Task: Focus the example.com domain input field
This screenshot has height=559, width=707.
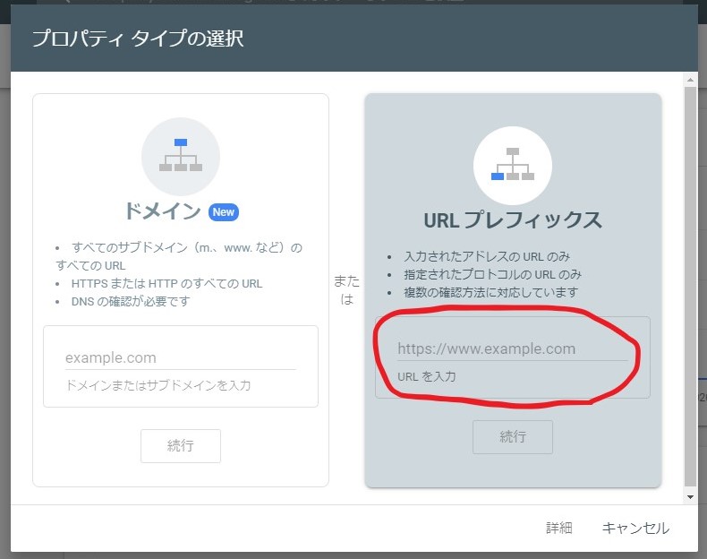Action: (181, 357)
